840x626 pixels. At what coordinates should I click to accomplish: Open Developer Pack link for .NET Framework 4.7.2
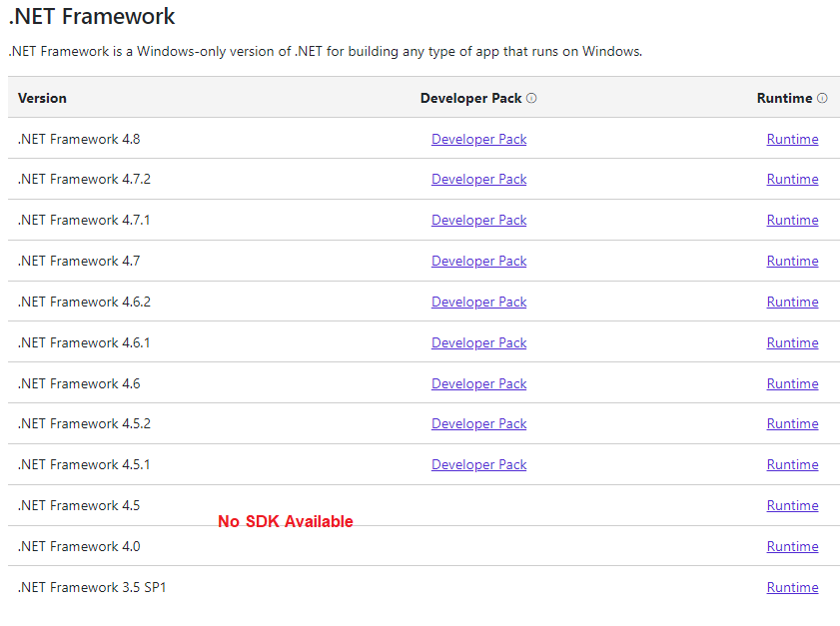[478, 180]
